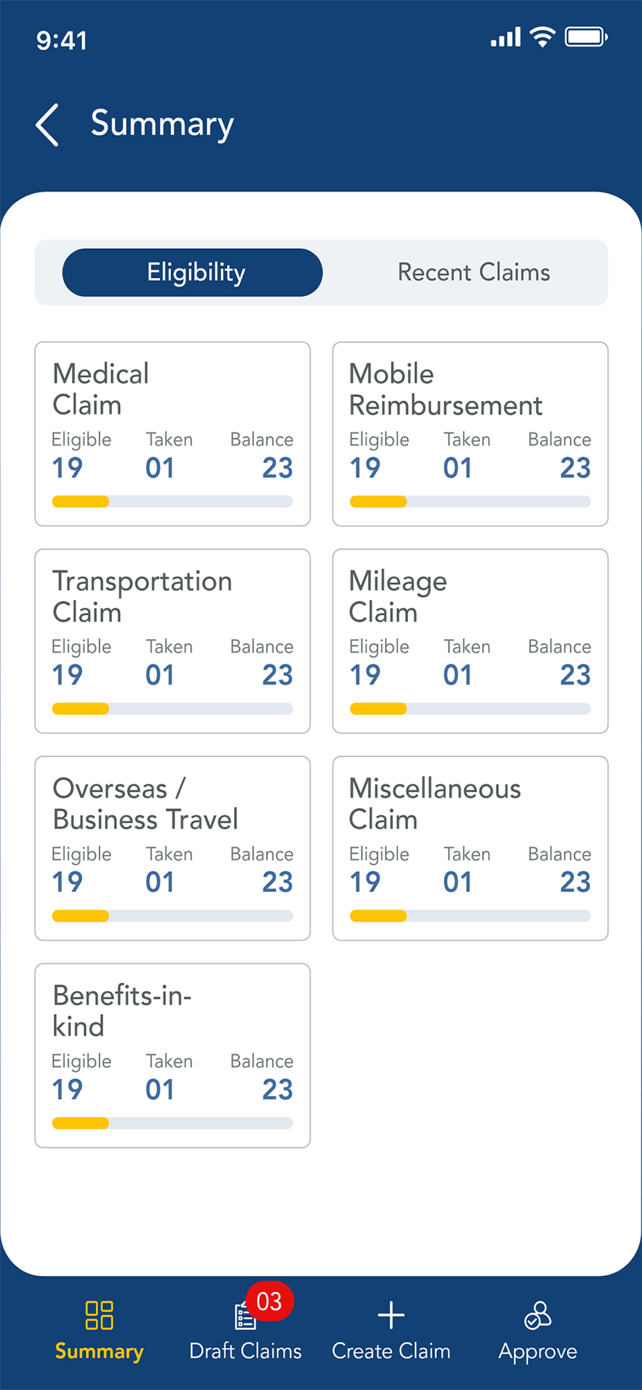The image size is (642, 1390).
Task: Select the Transportation Claim card
Action: pyautogui.click(x=172, y=641)
